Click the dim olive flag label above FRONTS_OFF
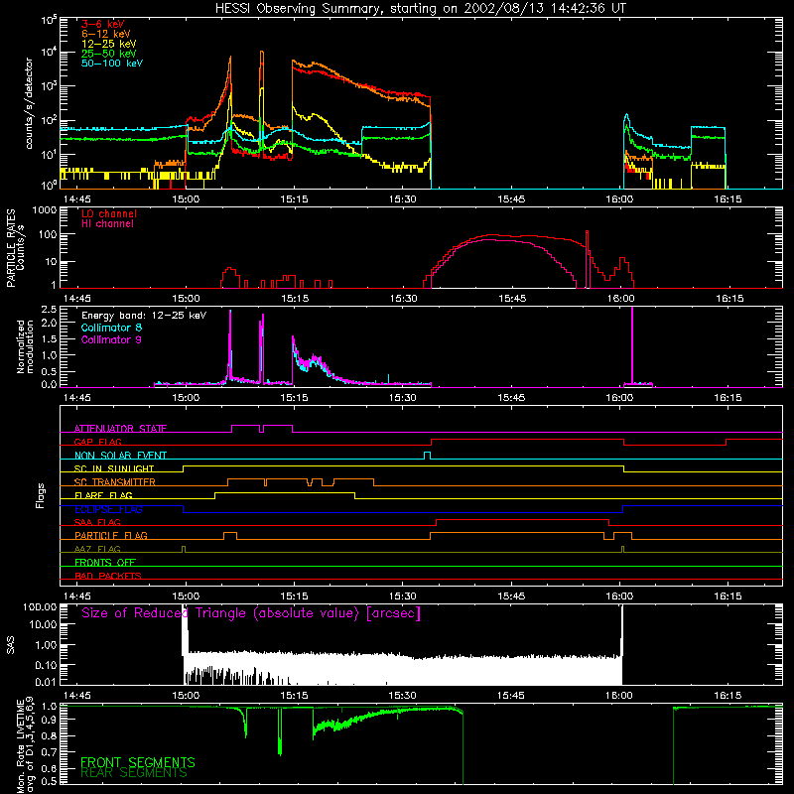 pyautogui.click(x=97, y=549)
